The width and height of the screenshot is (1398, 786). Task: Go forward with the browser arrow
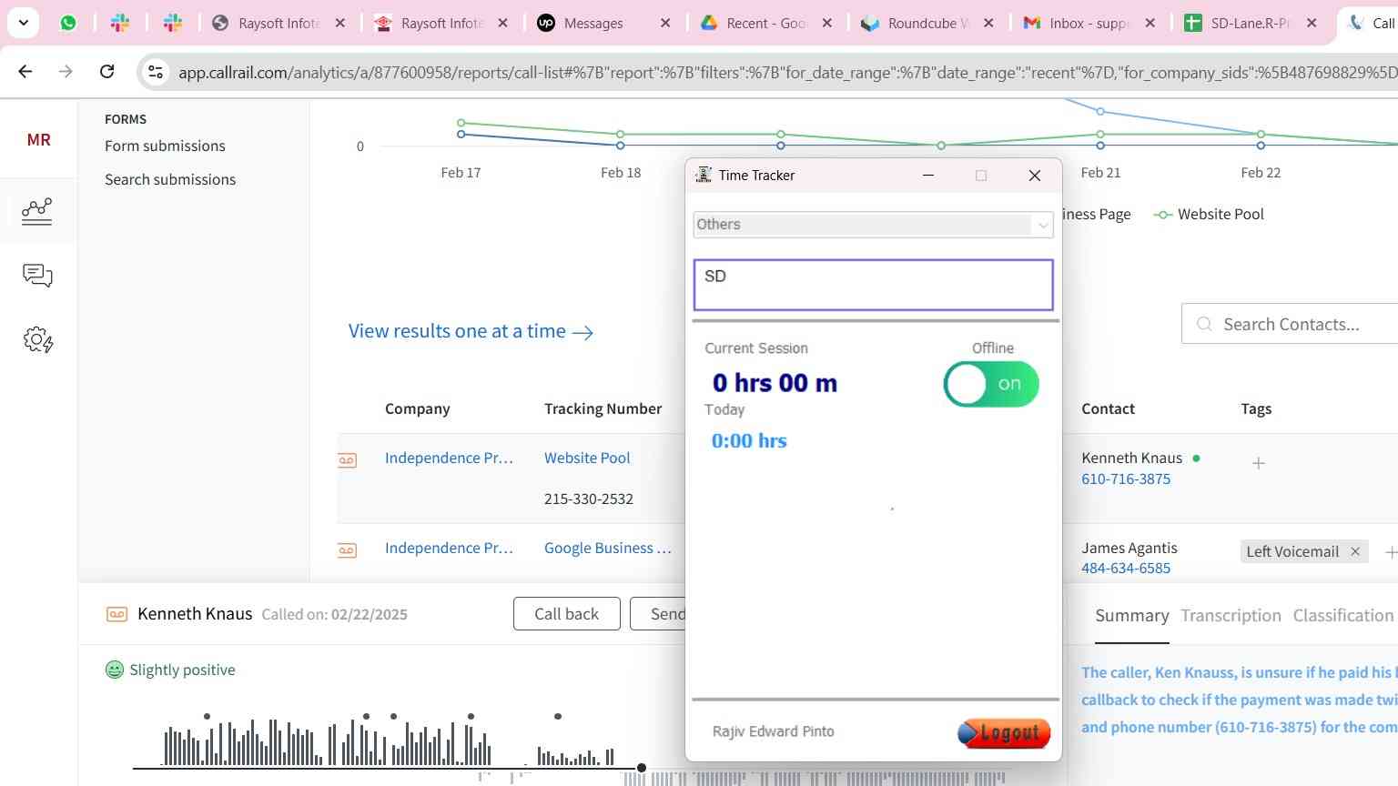pyautogui.click(x=66, y=71)
